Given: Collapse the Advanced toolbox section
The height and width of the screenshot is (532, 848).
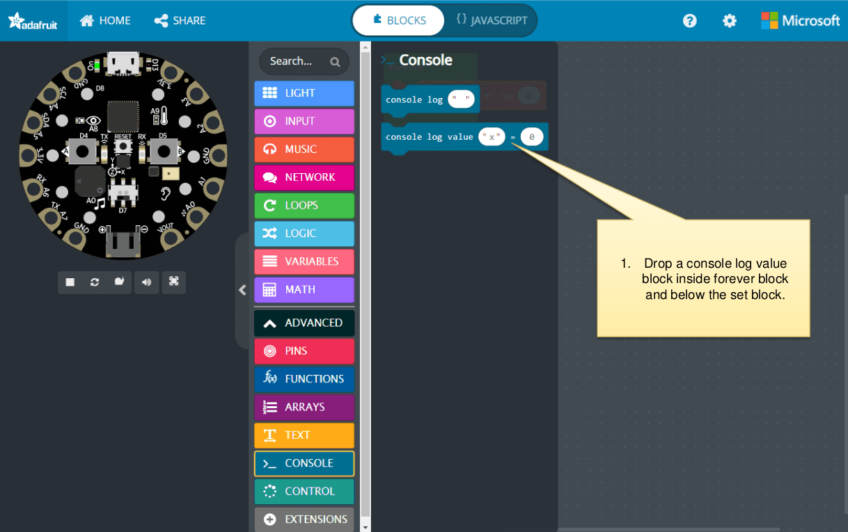Looking at the screenshot, I should point(304,323).
